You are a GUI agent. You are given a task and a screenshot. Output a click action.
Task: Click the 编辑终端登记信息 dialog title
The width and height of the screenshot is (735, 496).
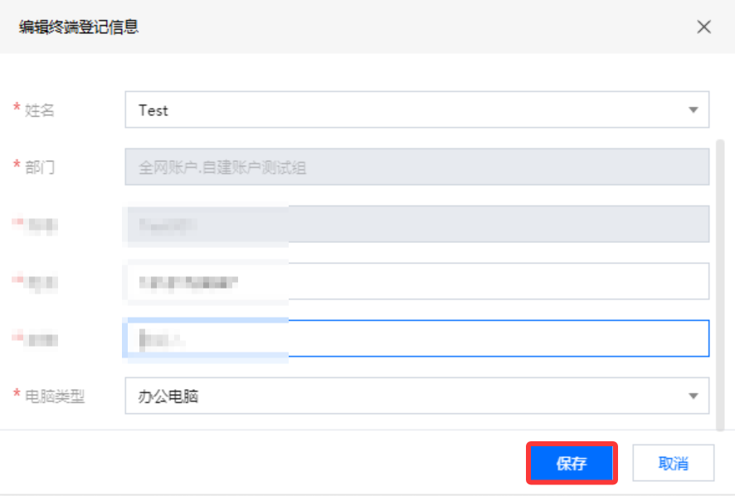[x=79, y=27]
